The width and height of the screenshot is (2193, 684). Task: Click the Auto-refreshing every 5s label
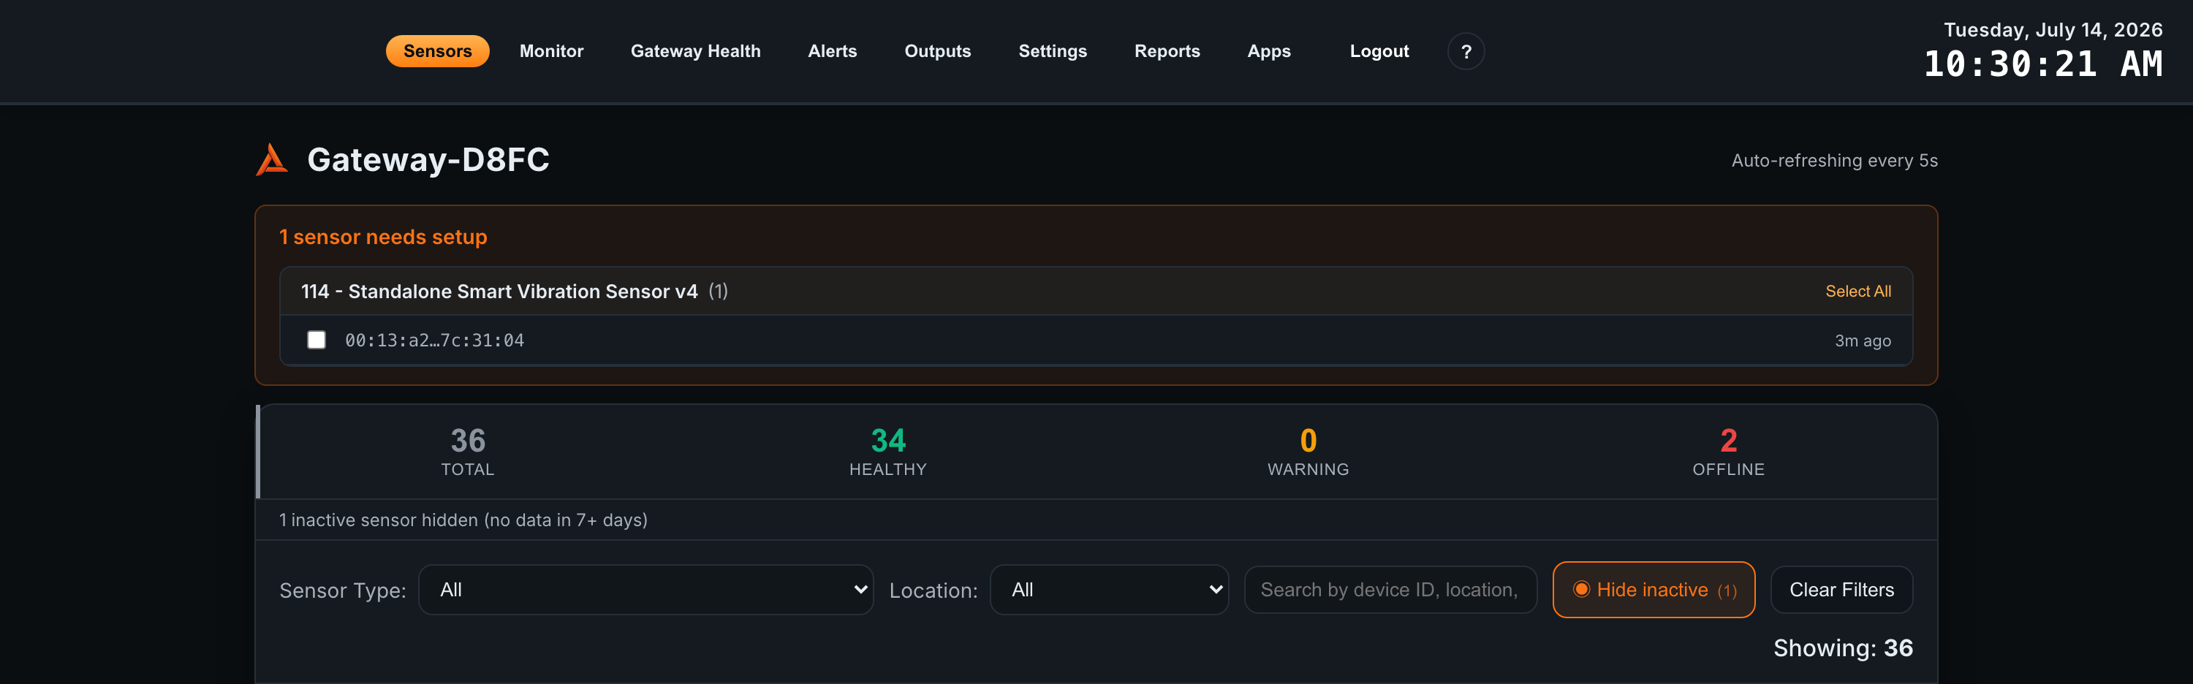coord(1834,160)
